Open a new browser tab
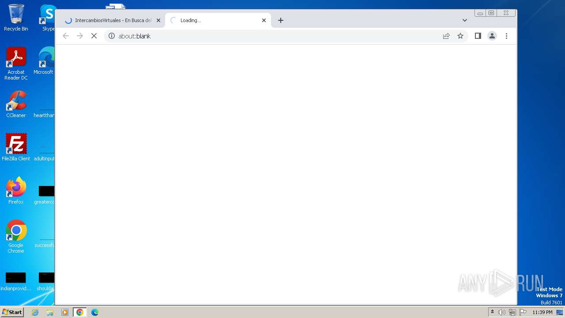This screenshot has width=565, height=318. point(281,20)
